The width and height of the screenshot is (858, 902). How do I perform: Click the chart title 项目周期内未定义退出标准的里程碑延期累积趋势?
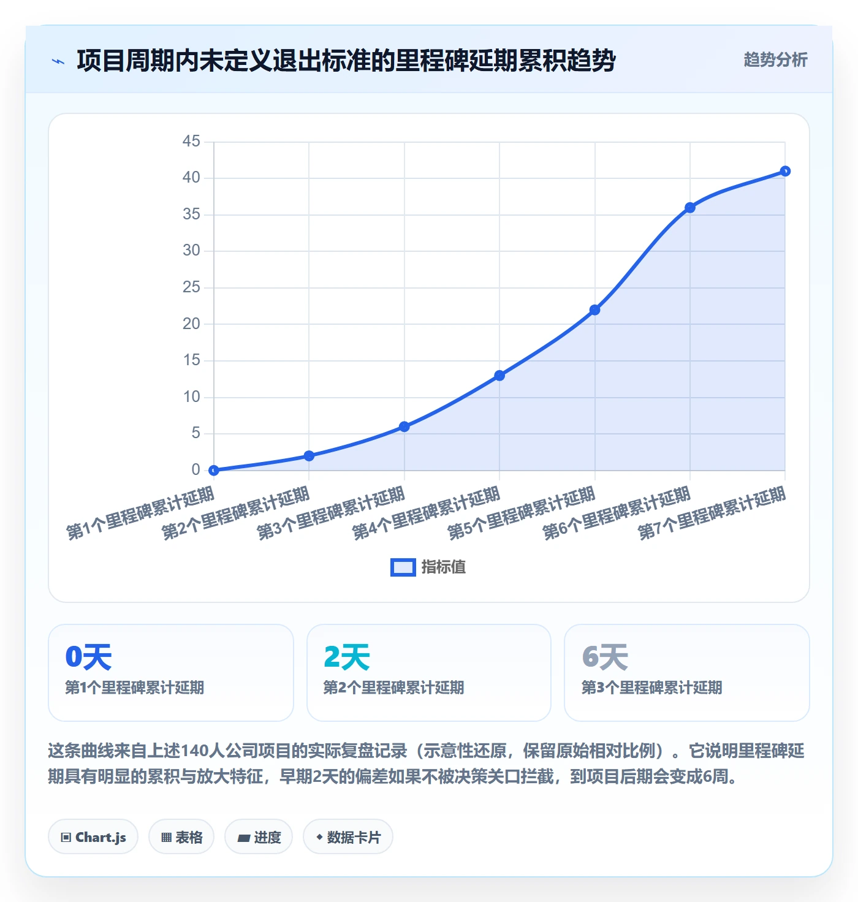(x=346, y=61)
